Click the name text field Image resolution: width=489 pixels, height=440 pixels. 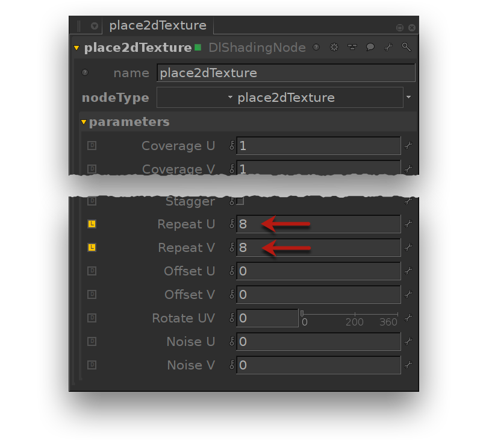285,73
